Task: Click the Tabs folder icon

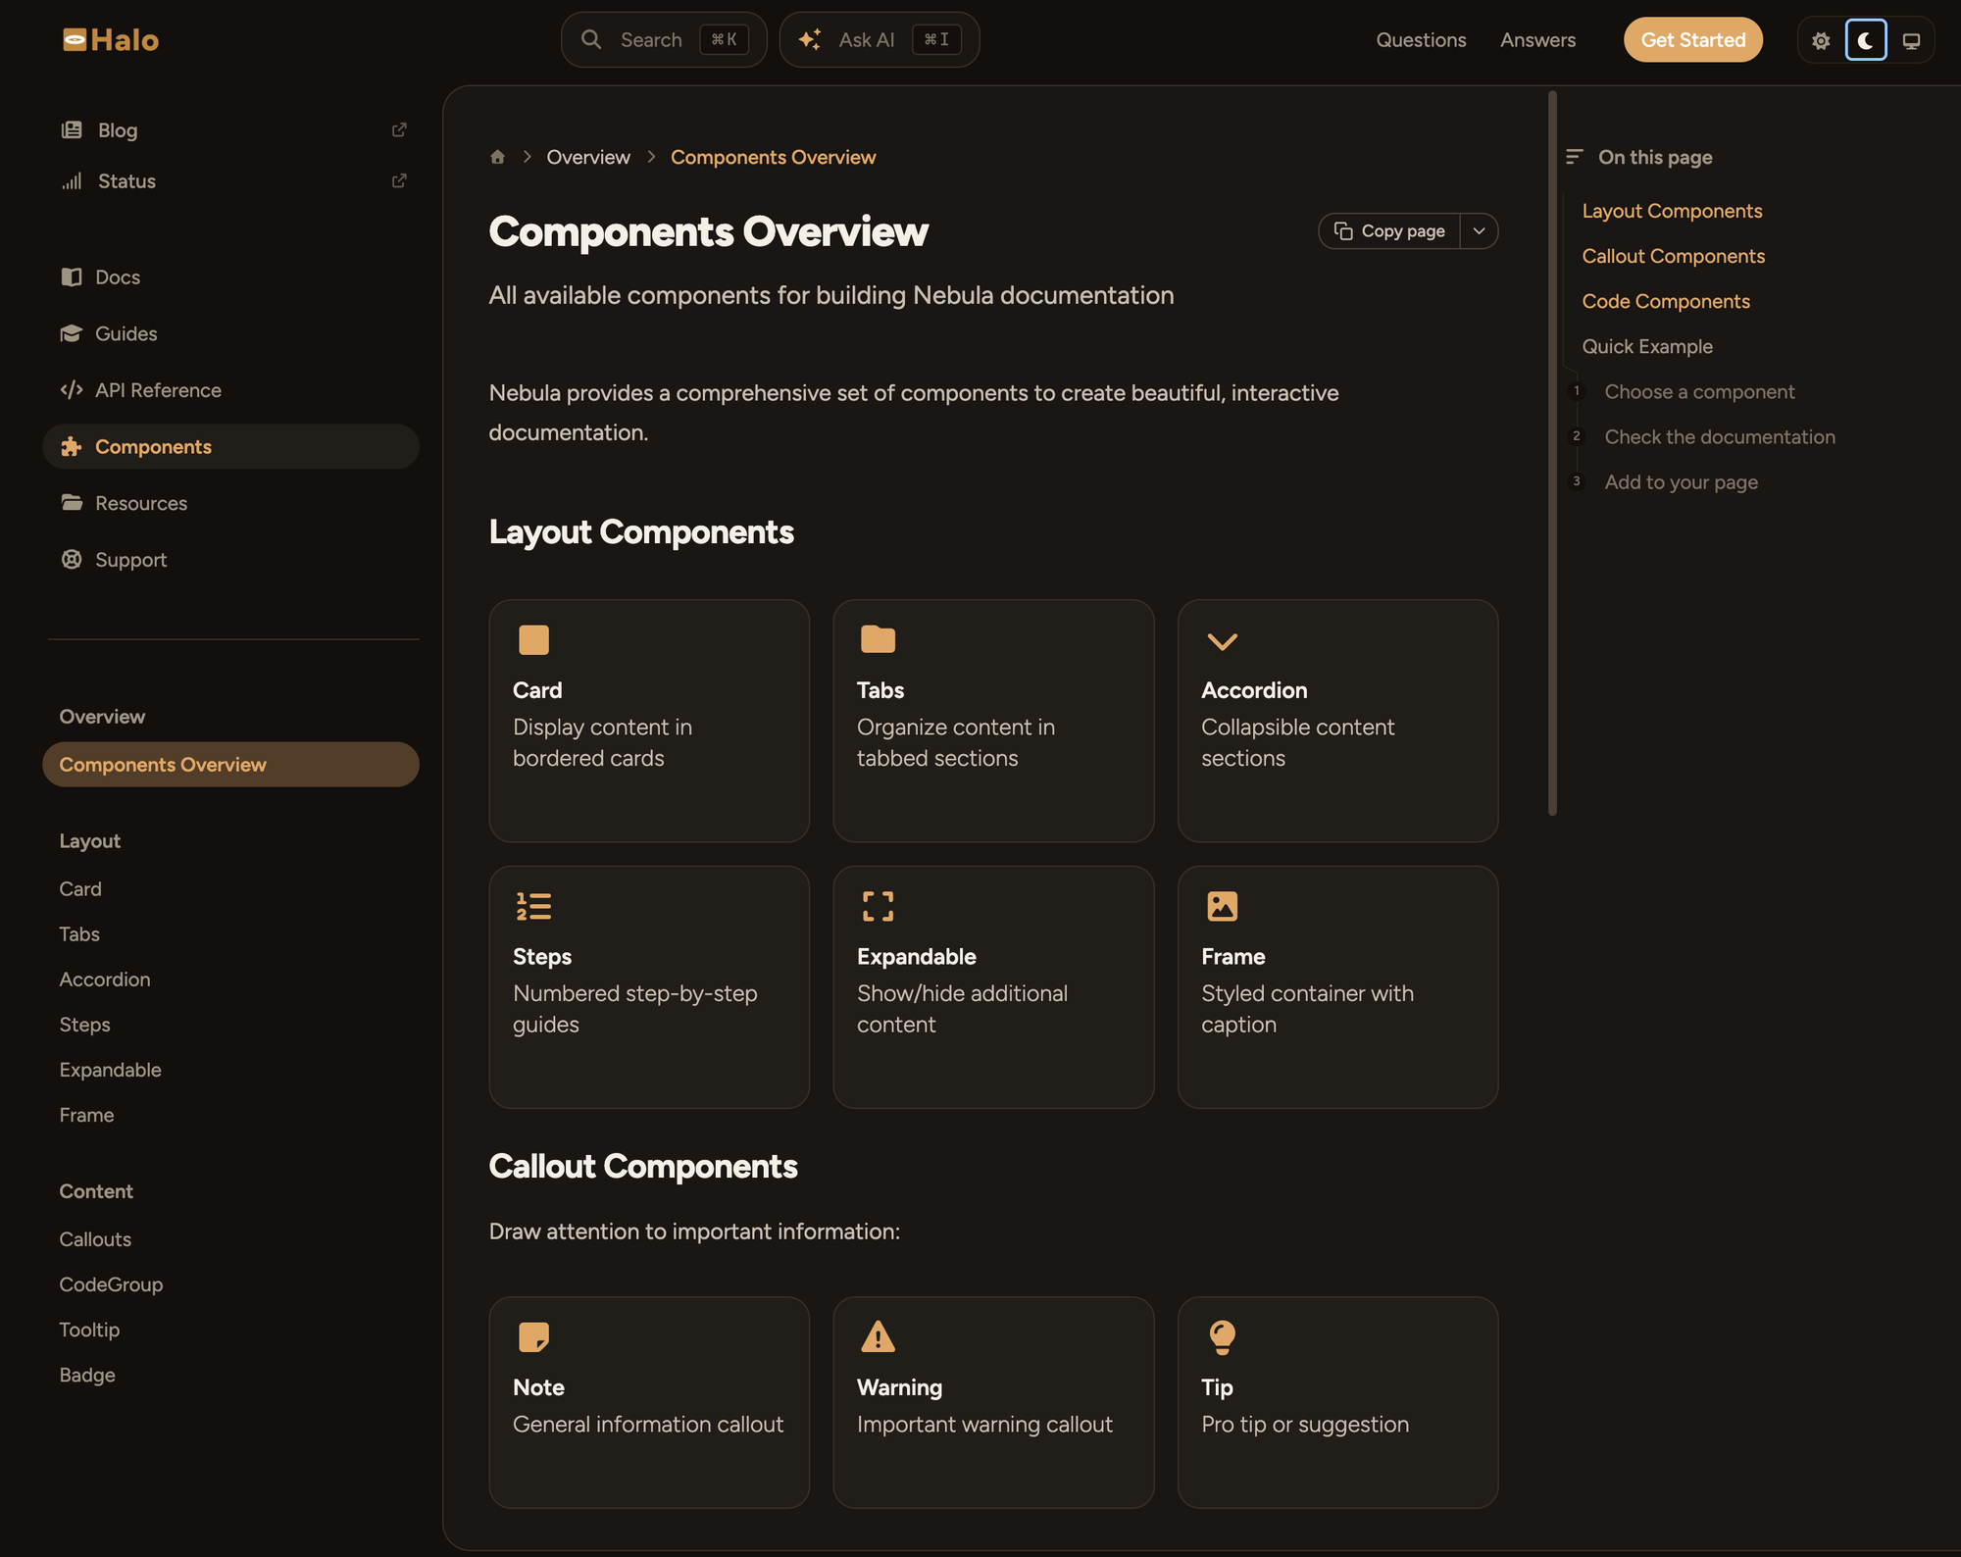Action: pyautogui.click(x=879, y=639)
